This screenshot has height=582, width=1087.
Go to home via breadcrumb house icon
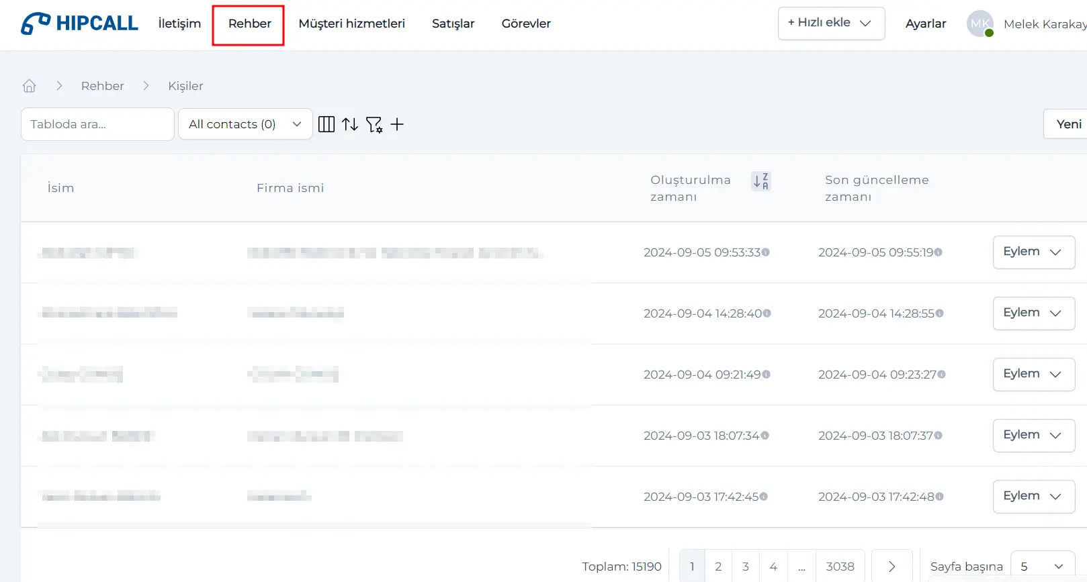click(29, 86)
